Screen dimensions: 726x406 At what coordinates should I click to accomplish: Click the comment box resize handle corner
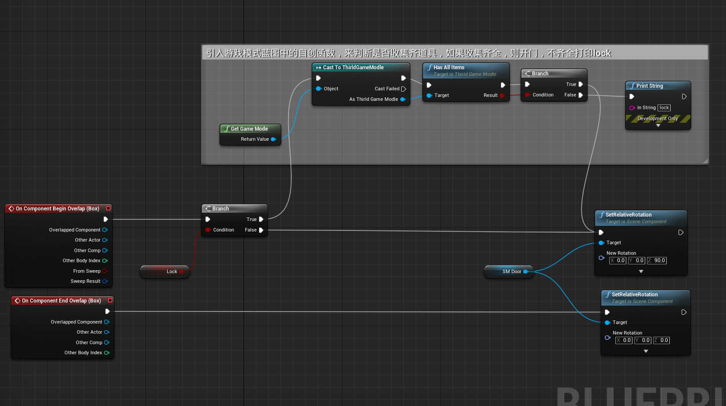(705, 161)
